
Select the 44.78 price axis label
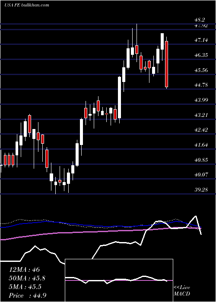[201, 85]
